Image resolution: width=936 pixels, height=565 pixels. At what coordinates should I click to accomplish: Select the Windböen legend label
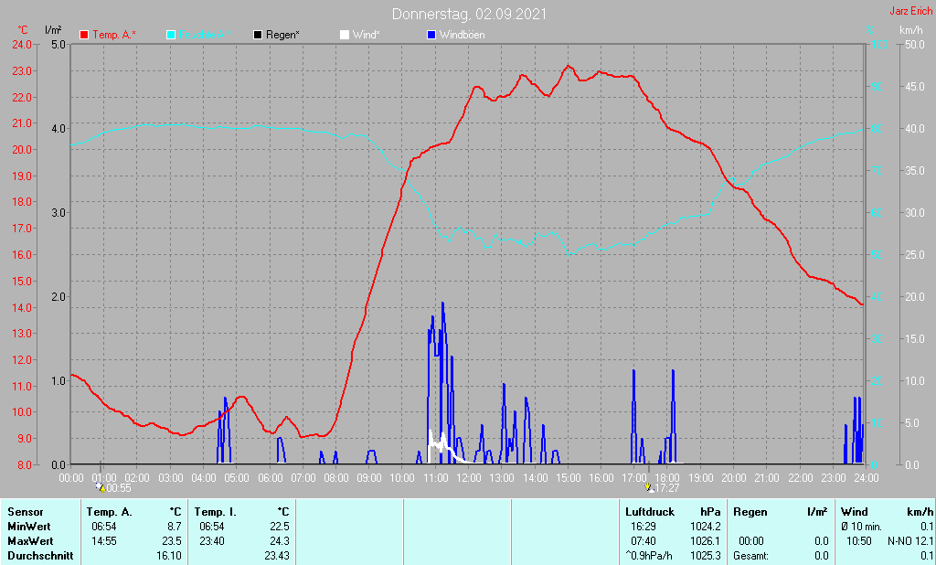[x=463, y=35]
